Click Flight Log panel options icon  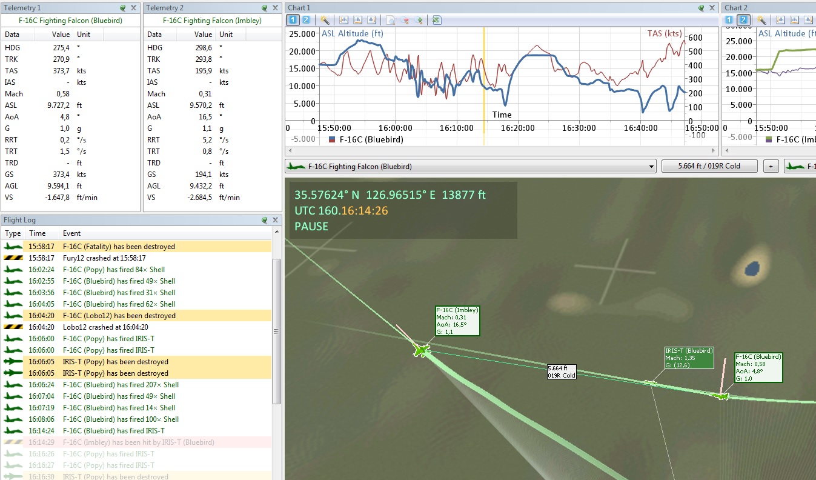pyautogui.click(x=265, y=220)
